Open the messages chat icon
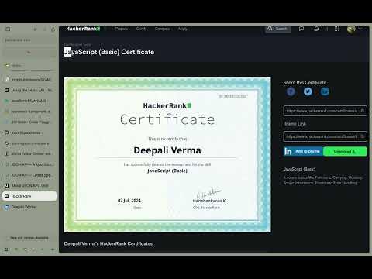Screen dimensions: 372x279 pos(301,29)
